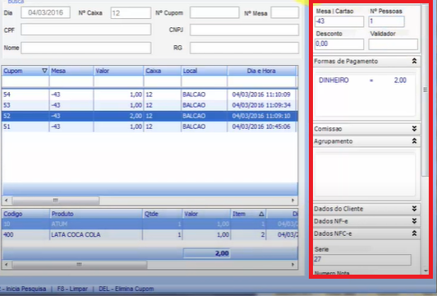Click the coupon table right scroll arrow
437x296 pixels.
(x=293, y=200)
